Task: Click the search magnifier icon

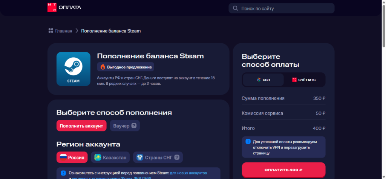Action: [x=235, y=8]
